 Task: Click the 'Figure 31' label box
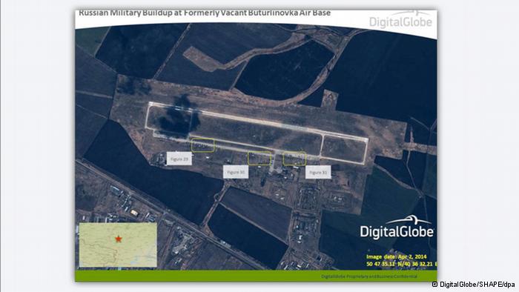point(318,172)
